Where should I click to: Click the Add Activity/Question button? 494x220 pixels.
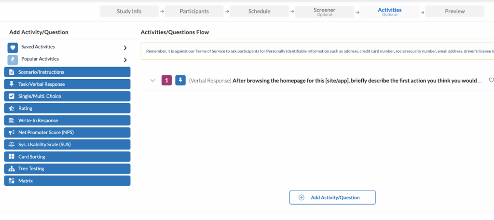[x=332, y=197]
